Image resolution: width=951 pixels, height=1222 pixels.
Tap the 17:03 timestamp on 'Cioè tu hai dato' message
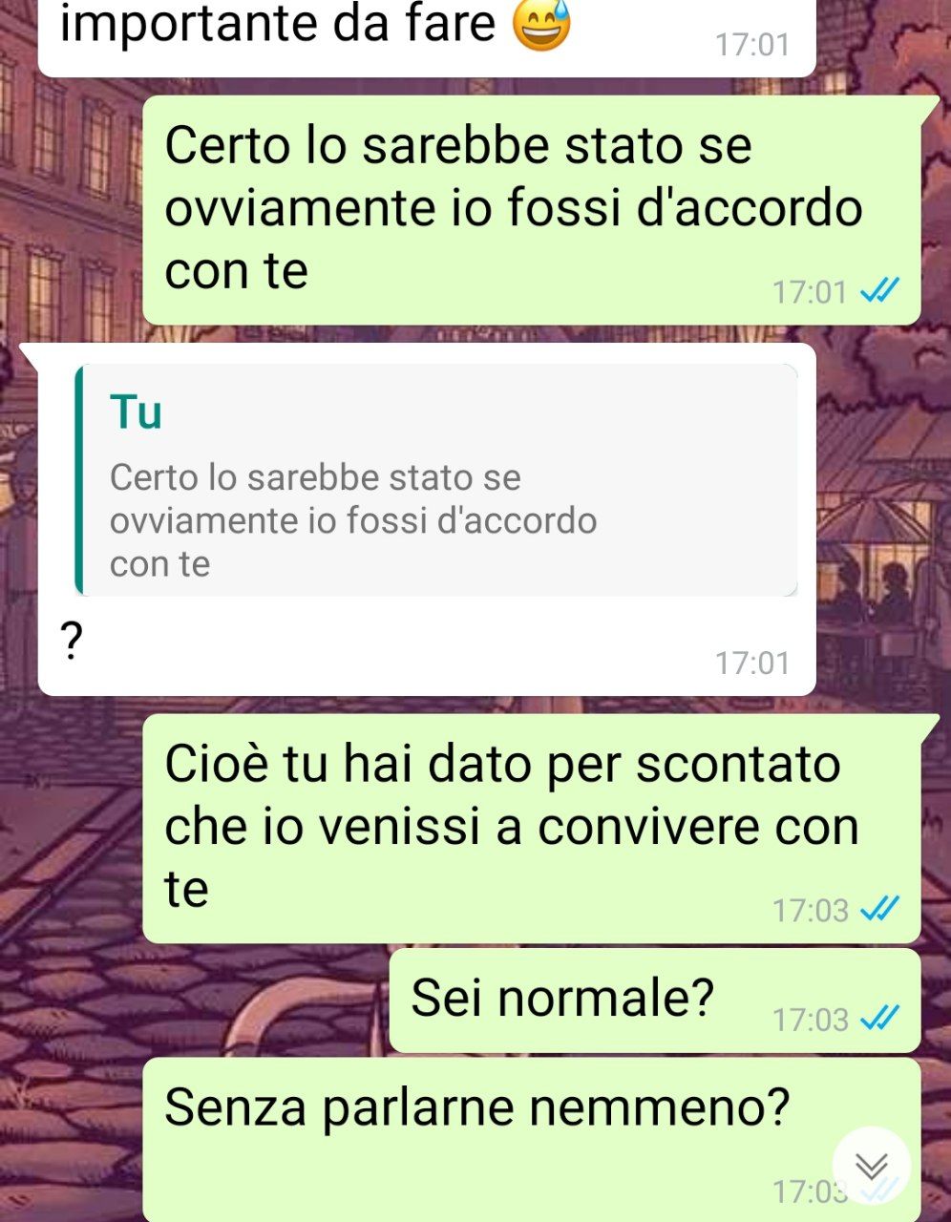coord(811,910)
